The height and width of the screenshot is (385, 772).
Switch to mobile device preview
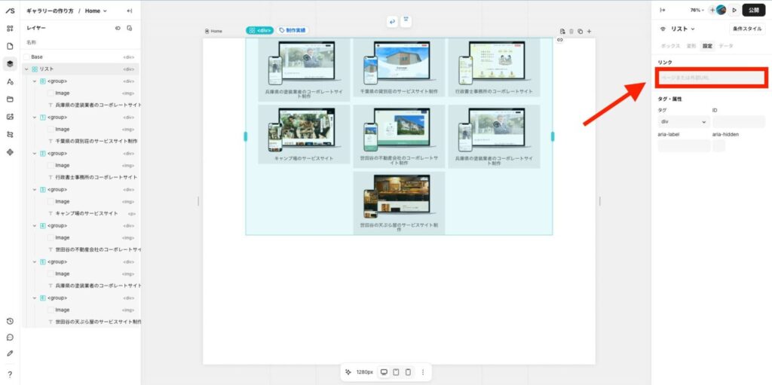408,372
